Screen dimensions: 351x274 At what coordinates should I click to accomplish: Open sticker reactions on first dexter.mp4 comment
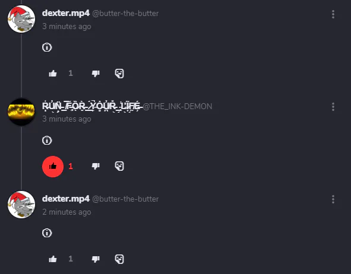click(119, 74)
